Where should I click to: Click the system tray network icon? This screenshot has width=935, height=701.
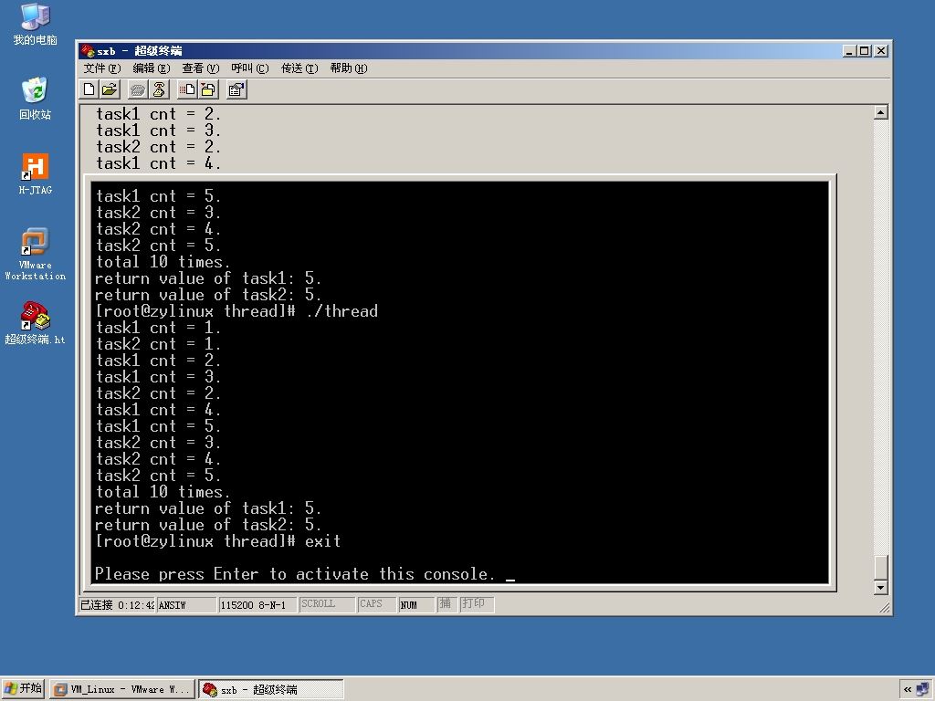coord(923,689)
